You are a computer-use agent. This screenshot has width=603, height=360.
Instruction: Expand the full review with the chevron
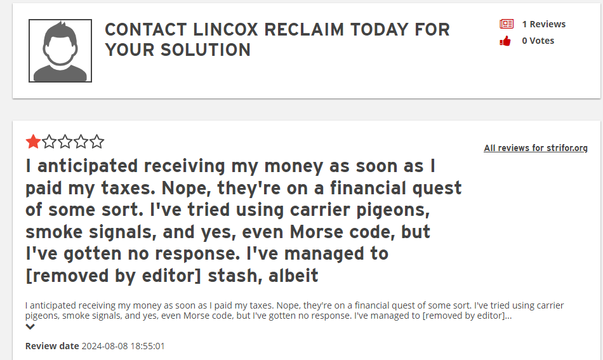coord(30,327)
